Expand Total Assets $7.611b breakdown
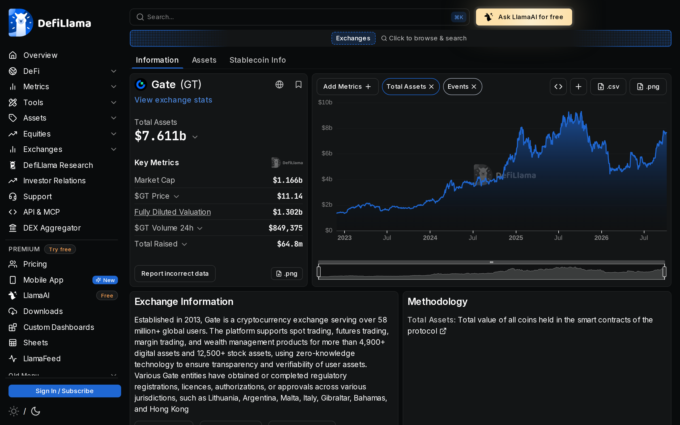The height and width of the screenshot is (425, 680). (195, 137)
